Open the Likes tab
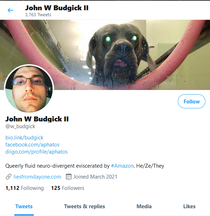This screenshot has width=210, height=216. pyautogui.click(x=189, y=206)
